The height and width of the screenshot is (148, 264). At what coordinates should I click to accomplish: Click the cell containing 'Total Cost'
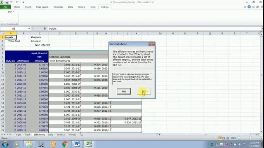(14, 41)
